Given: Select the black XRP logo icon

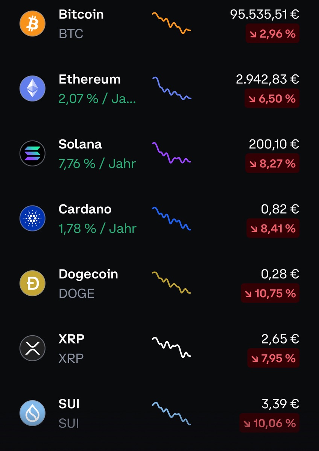Looking at the screenshot, I should [32, 348].
